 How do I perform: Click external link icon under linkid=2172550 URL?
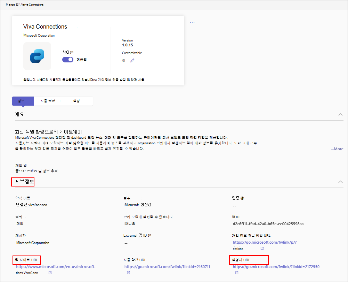pos(237,273)
